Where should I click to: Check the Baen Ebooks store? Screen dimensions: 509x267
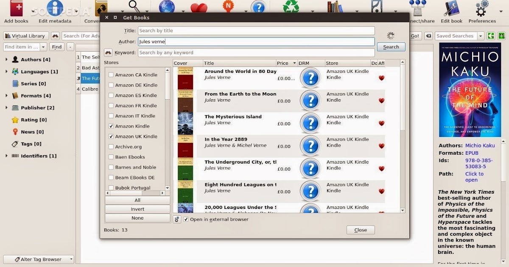point(111,157)
